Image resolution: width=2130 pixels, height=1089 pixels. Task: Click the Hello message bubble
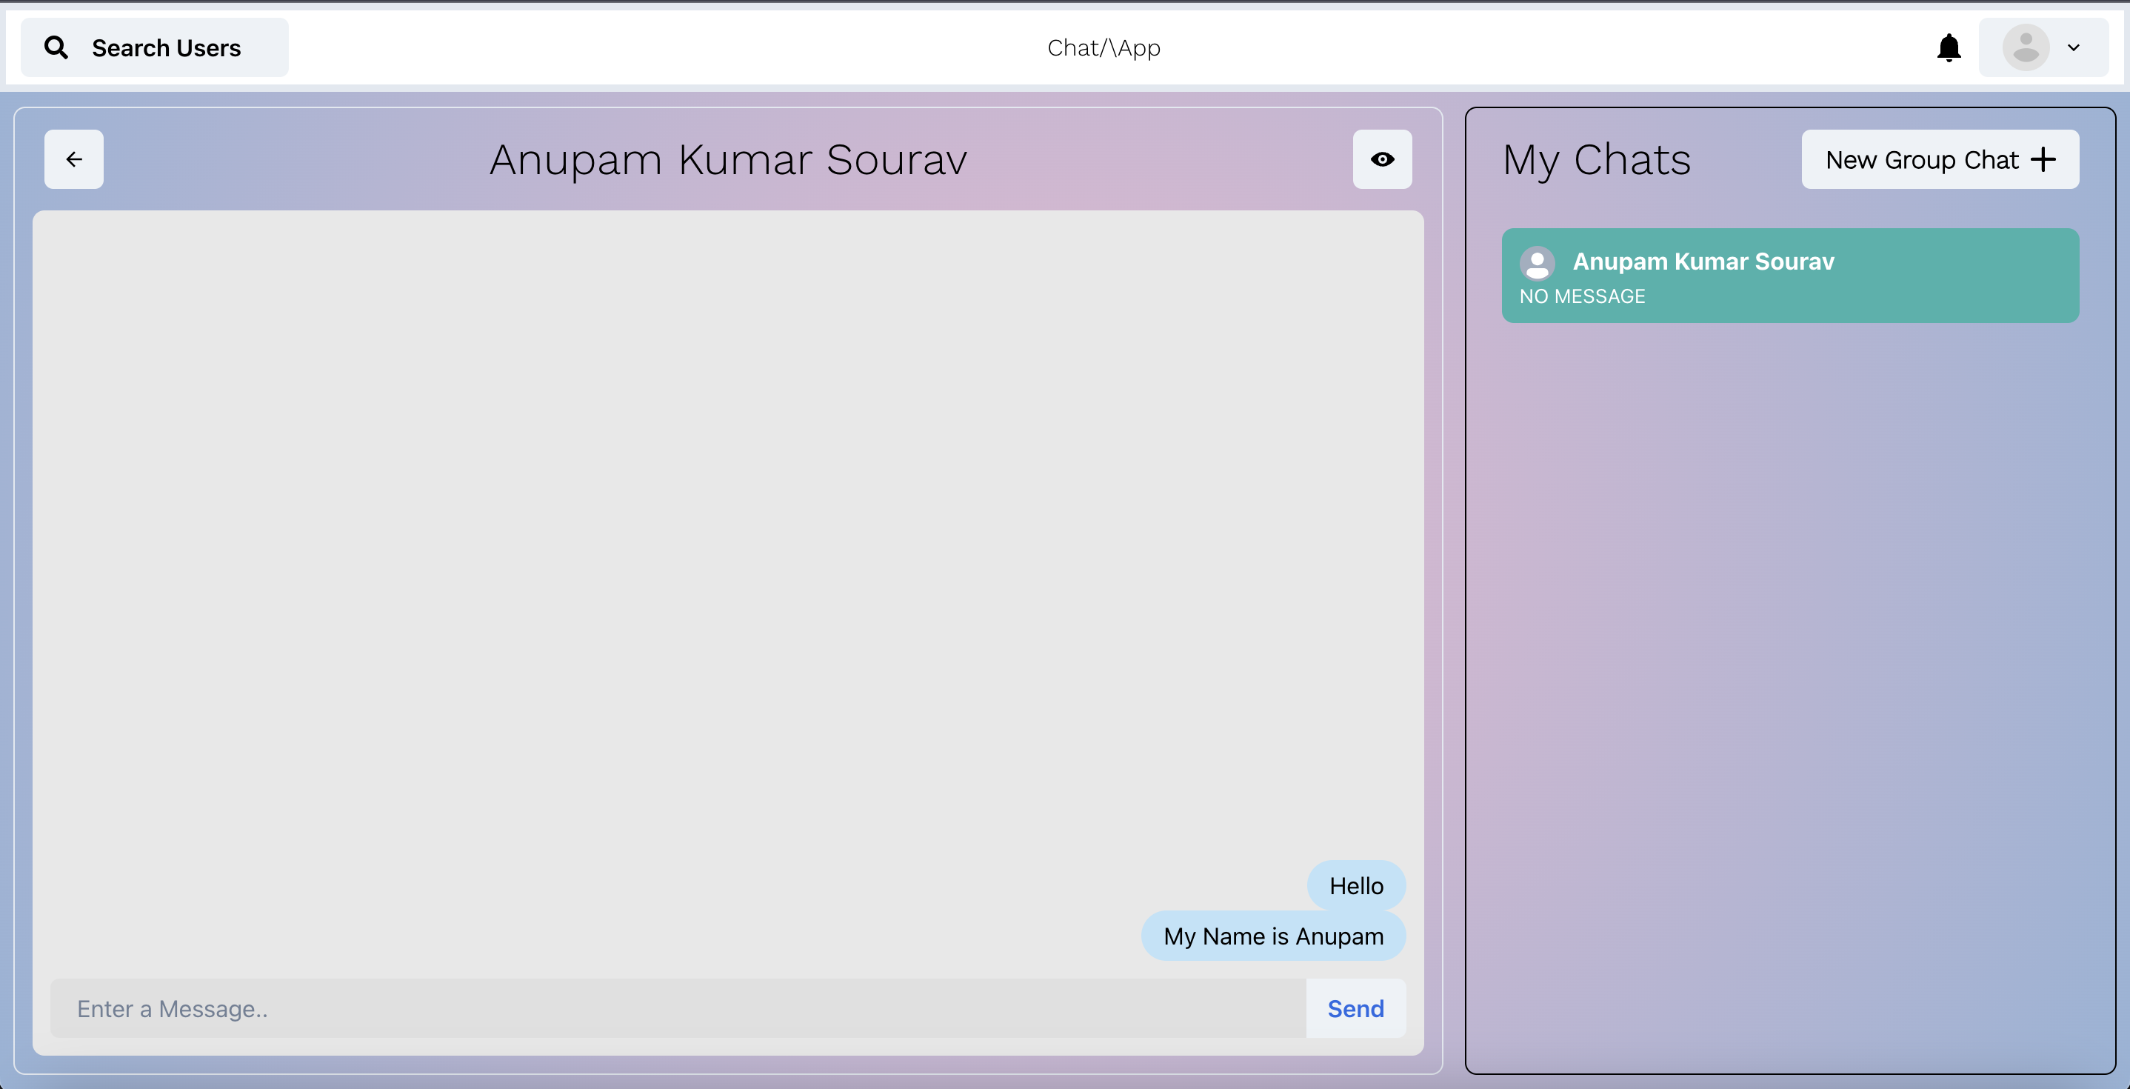coord(1355,885)
